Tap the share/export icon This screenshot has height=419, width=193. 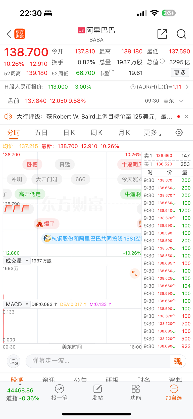tap(162, 34)
